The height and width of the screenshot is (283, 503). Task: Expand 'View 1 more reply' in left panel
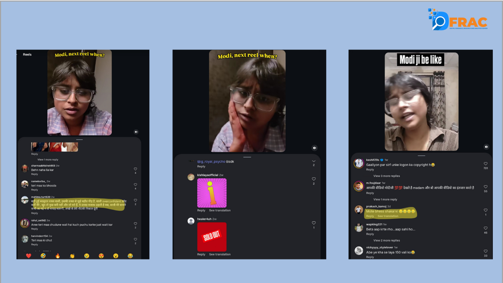coord(48,160)
